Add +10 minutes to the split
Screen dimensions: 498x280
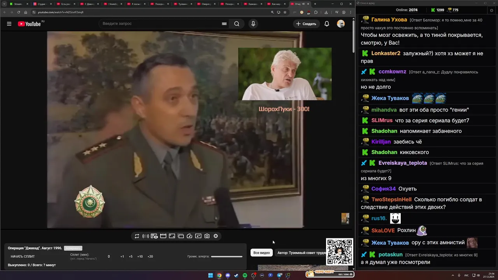(x=140, y=256)
